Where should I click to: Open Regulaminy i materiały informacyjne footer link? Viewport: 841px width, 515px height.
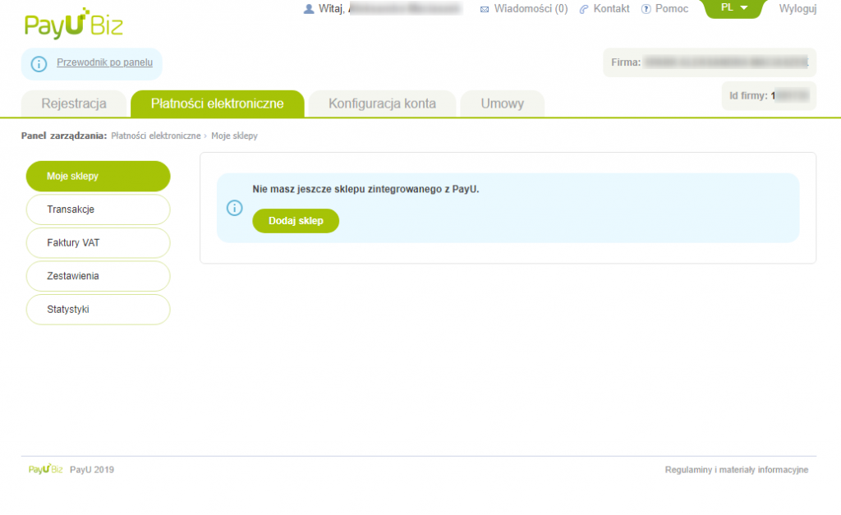(x=737, y=469)
